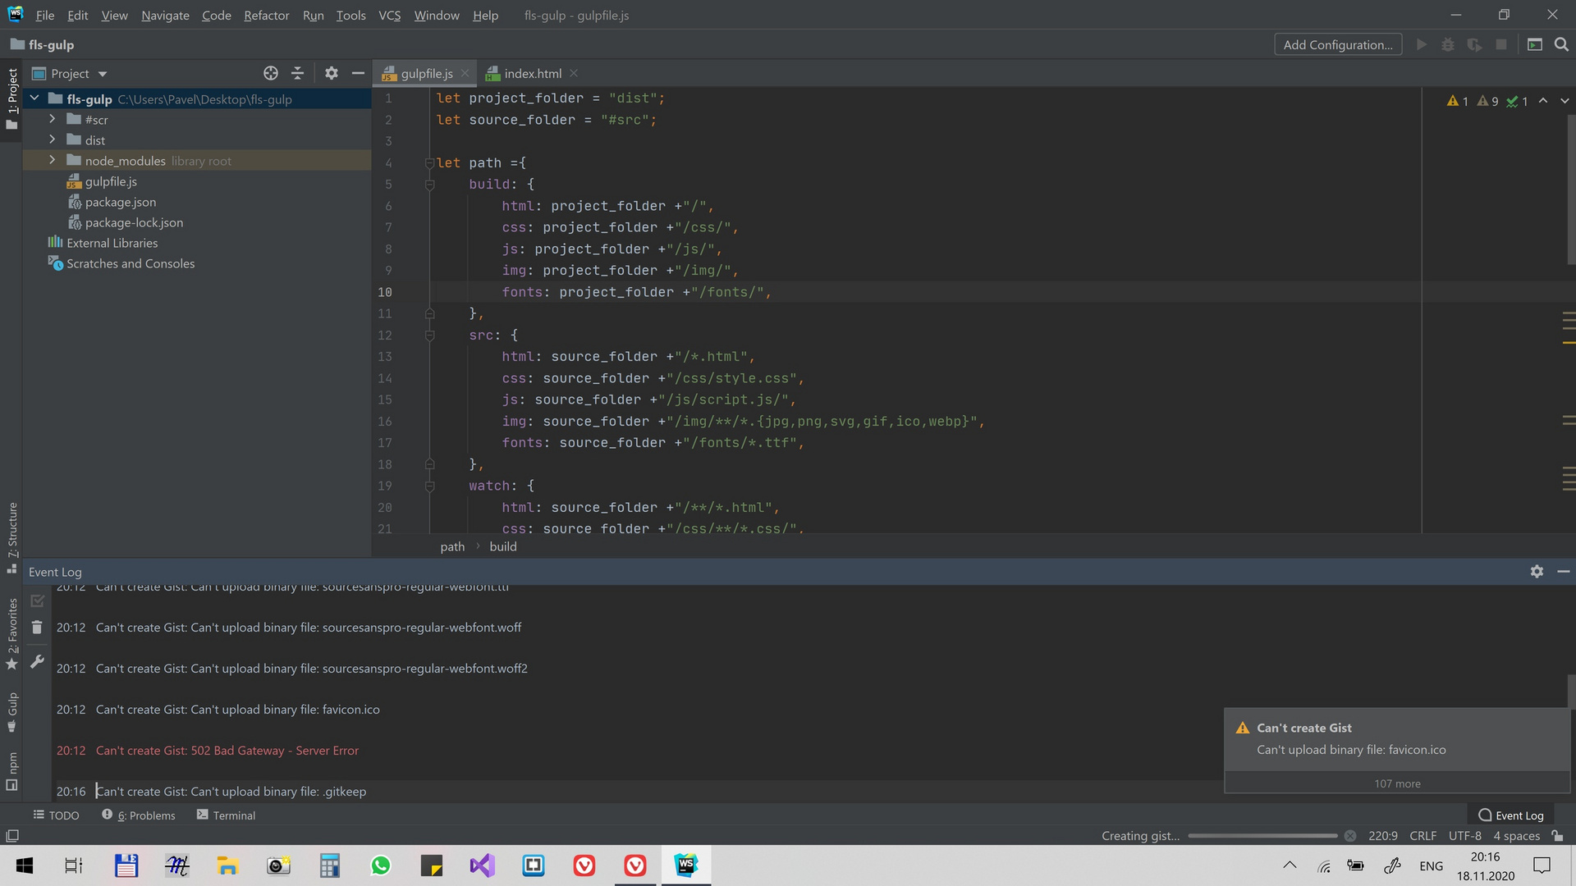
Task: Click the yellow warning count indicator
Action: pos(1458,101)
